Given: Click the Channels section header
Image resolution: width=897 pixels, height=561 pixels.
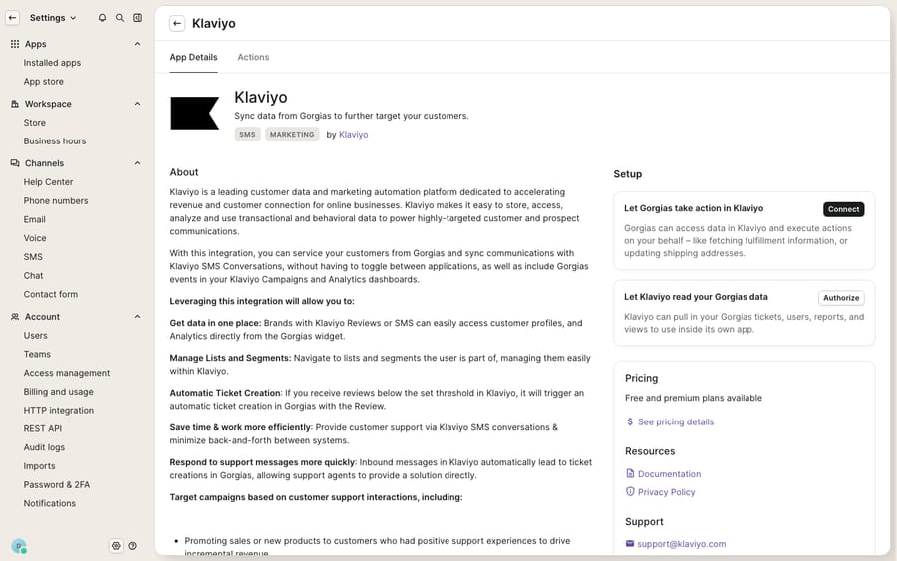Looking at the screenshot, I should 76,163.
